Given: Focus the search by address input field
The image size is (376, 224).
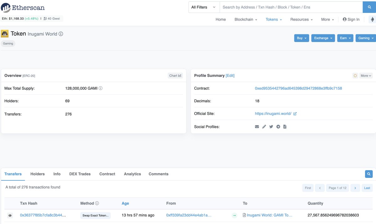Looking at the screenshot, I should pos(291,7).
